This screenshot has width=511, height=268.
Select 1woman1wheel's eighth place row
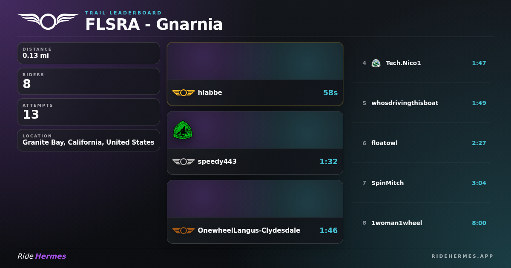[421, 223]
